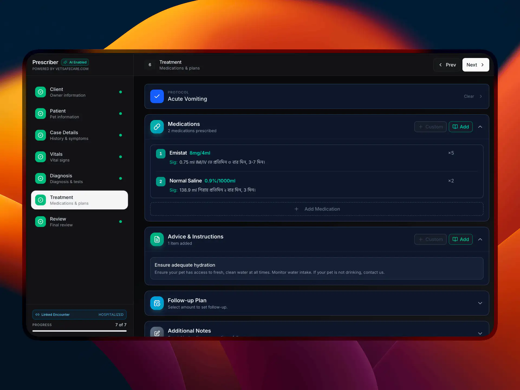520x390 pixels.
Task: Click the Patient step check icon
Action: pos(40,113)
